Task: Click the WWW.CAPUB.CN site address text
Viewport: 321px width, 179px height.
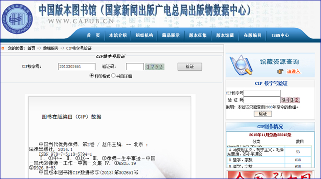Action: (81, 21)
